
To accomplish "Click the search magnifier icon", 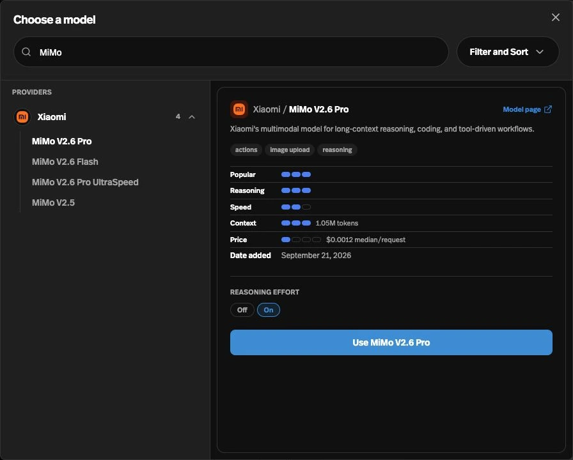I will [26, 52].
